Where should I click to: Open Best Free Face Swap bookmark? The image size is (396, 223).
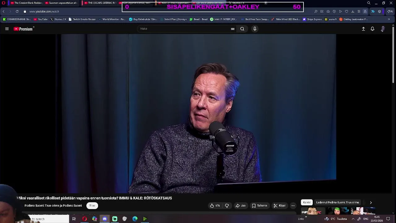pos(255,19)
